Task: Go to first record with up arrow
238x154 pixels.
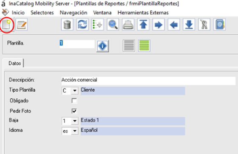Action: [x=143, y=25]
